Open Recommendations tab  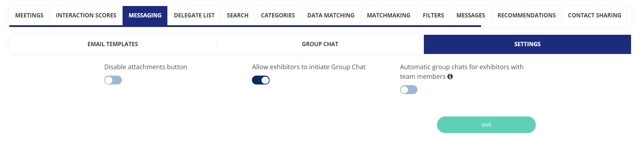pyautogui.click(x=526, y=16)
